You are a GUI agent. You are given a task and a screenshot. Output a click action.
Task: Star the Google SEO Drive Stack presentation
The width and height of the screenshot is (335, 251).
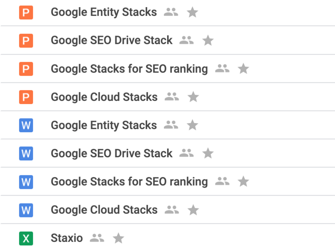coord(208,40)
